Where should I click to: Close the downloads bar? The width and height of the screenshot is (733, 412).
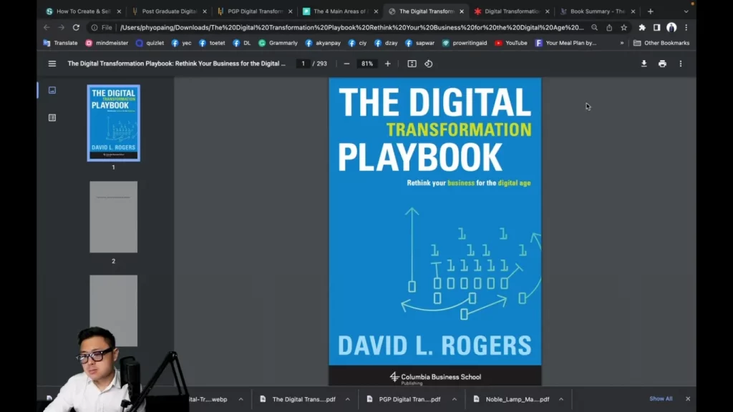[x=688, y=399]
